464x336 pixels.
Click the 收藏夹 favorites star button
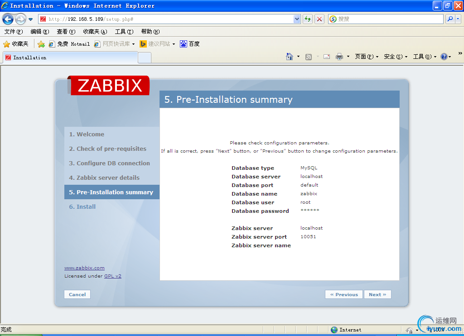[16, 44]
